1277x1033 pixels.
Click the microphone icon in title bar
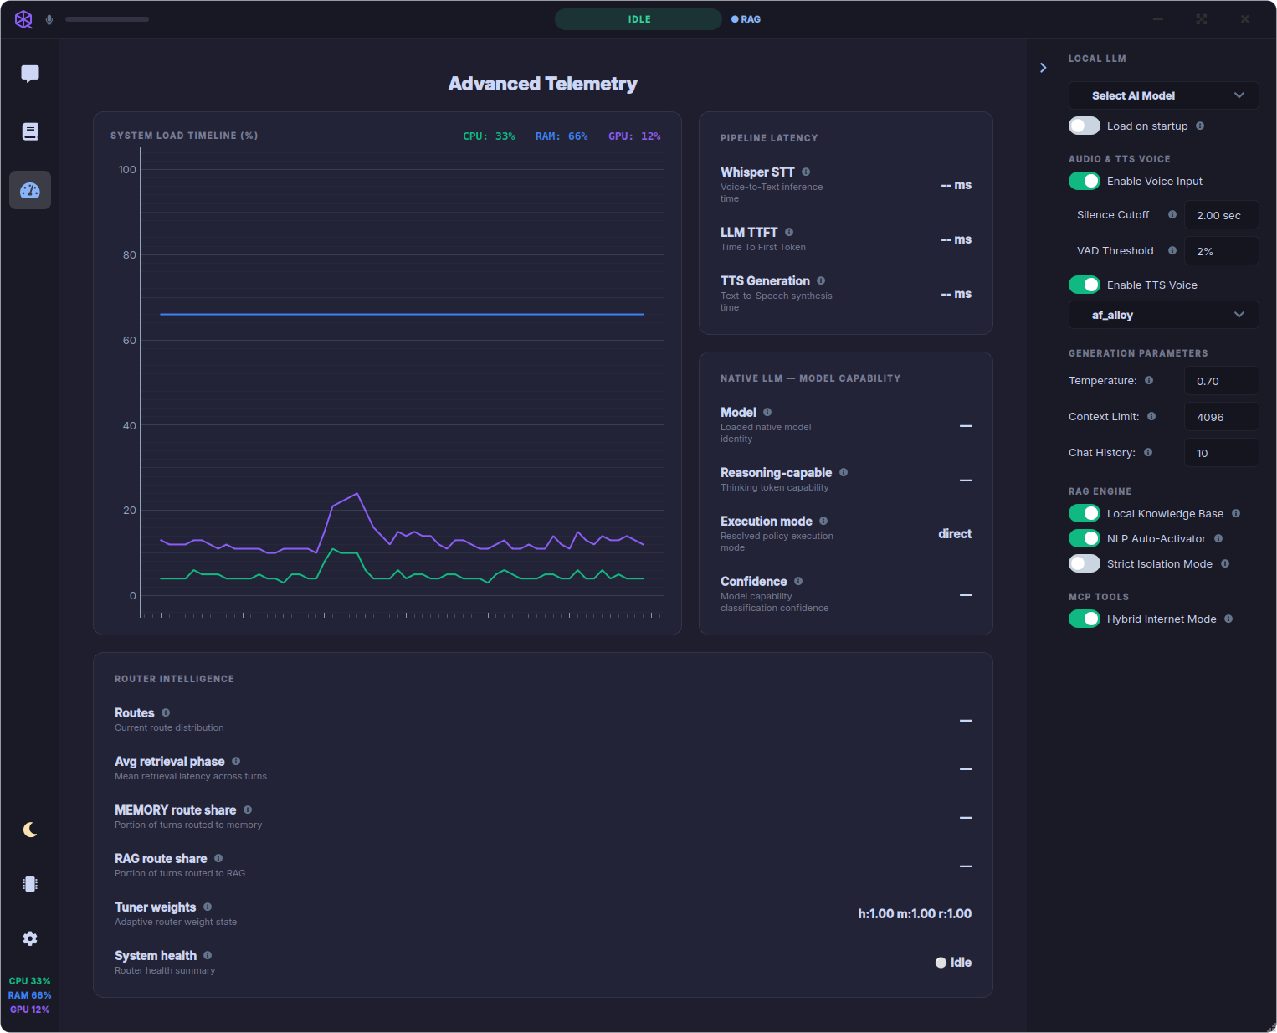[49, 19]
